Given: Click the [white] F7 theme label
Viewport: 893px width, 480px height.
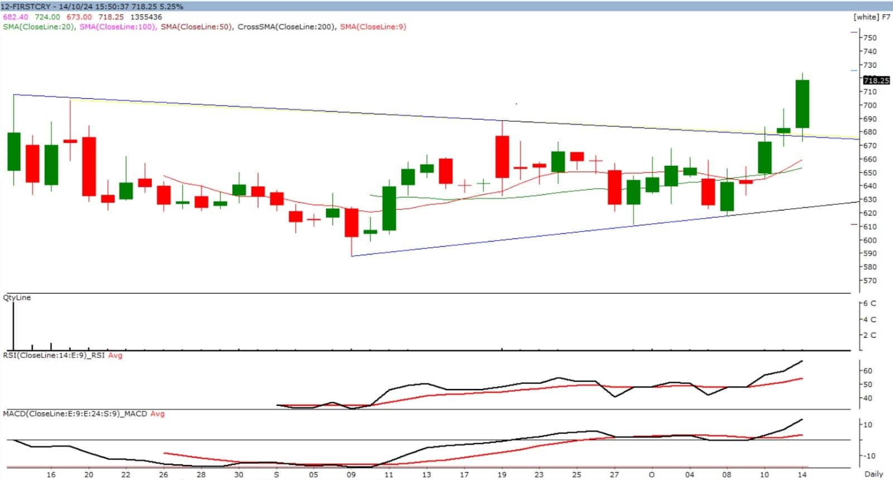Looking at the screenshot, I should (871, 17).
